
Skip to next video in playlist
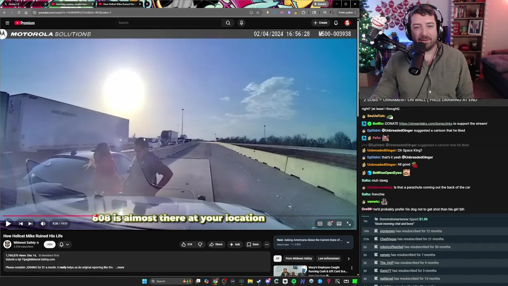(30, 224)
